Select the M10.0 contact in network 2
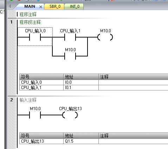This screenshot has height=149, width=168. pos(35,115)
